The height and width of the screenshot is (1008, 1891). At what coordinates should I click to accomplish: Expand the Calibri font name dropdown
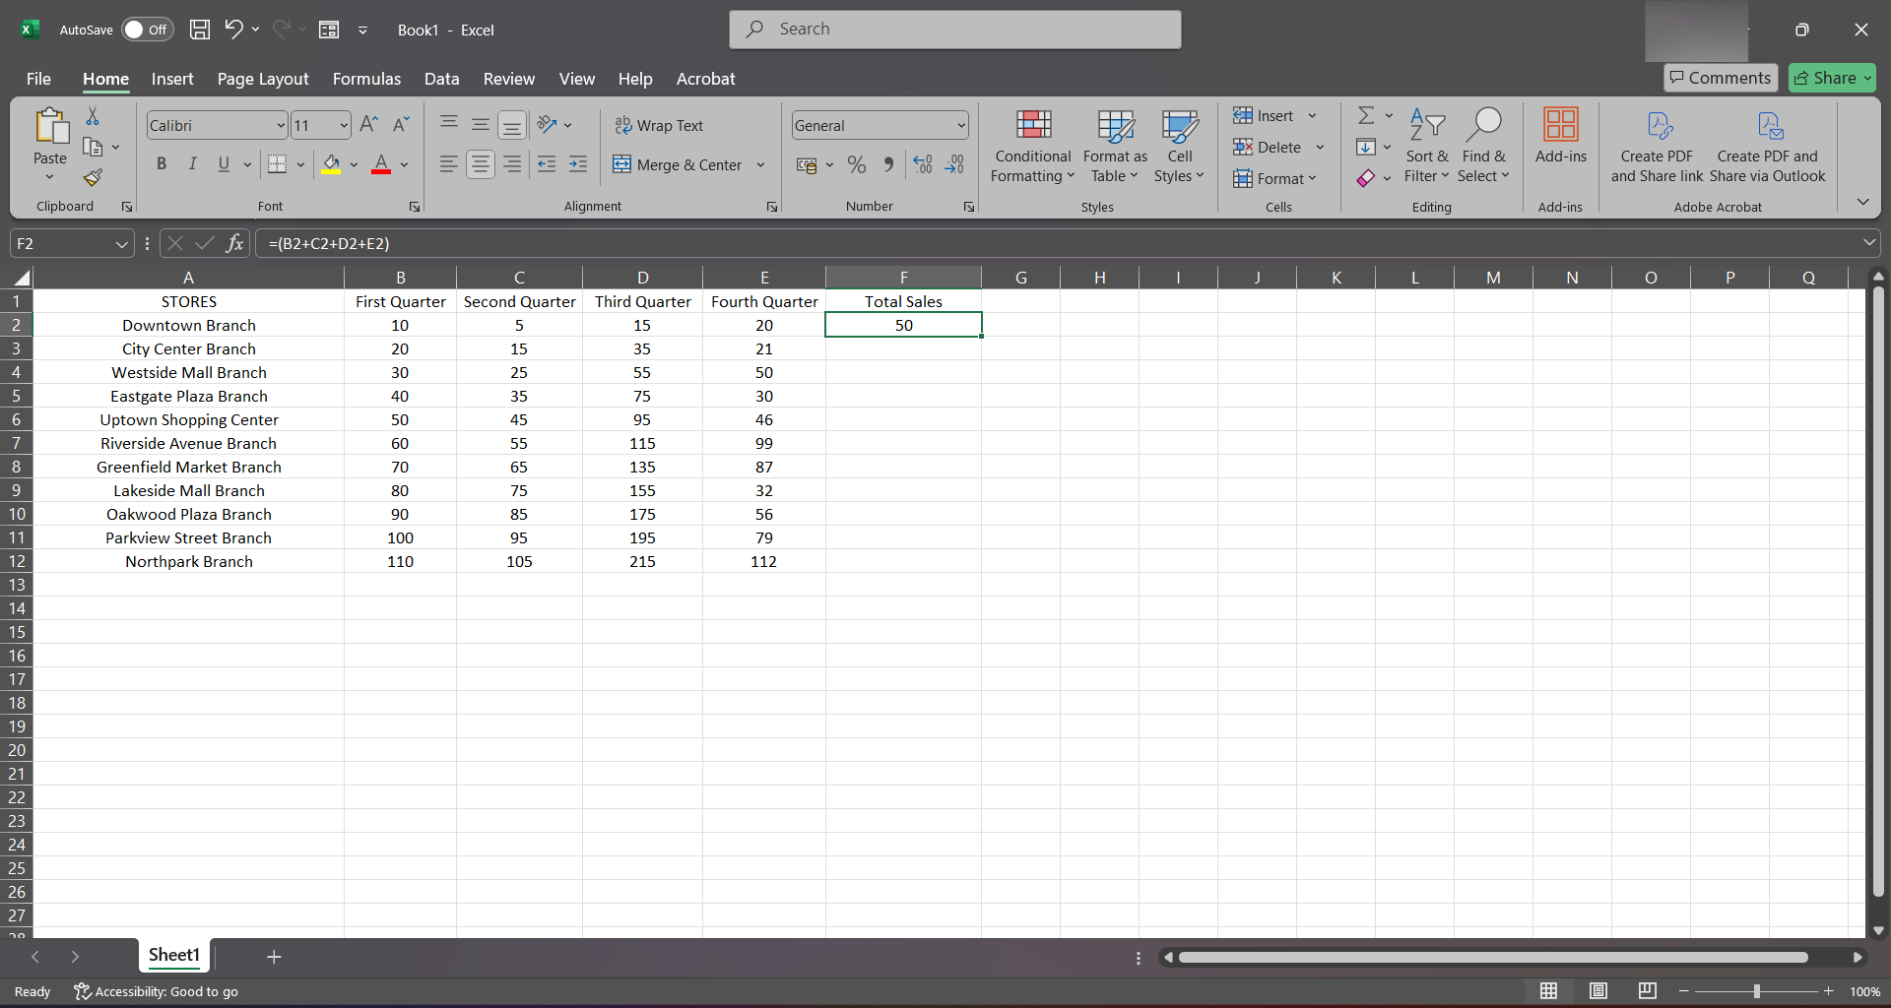[280, 125]
